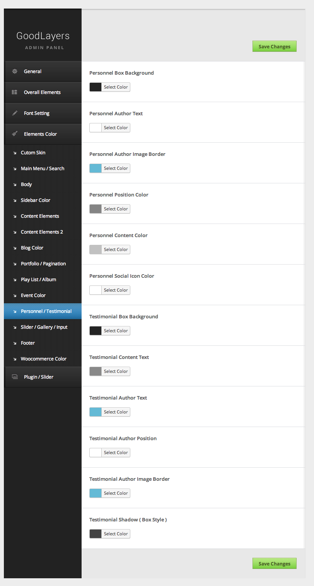Image resolution: width=314 pixels, height=586 pixels.
Task: Click the Testimonial Author Text blue swatch
Action: [x=96, y=412]
